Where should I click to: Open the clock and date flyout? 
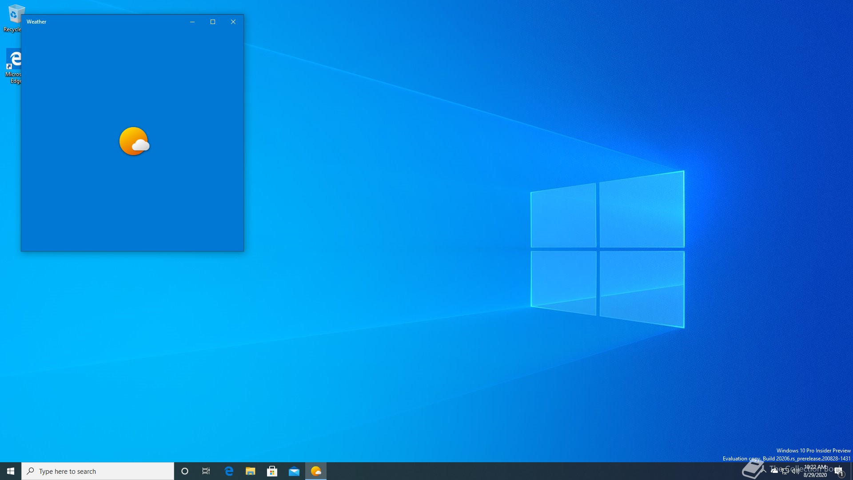815,471
